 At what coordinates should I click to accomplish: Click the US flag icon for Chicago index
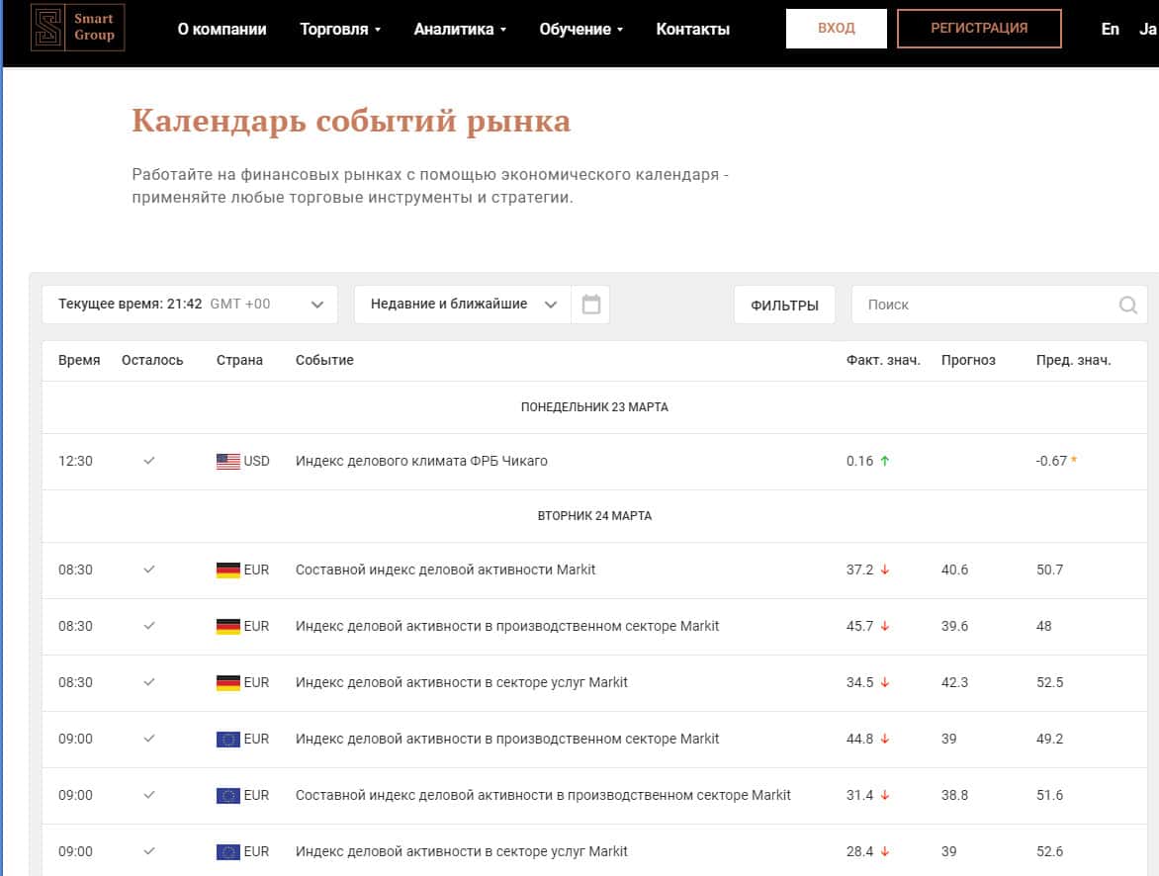point(228,461)
